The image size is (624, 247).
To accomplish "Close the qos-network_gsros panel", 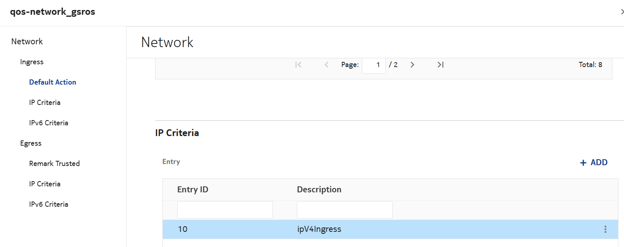I will [x=622, y=12].
